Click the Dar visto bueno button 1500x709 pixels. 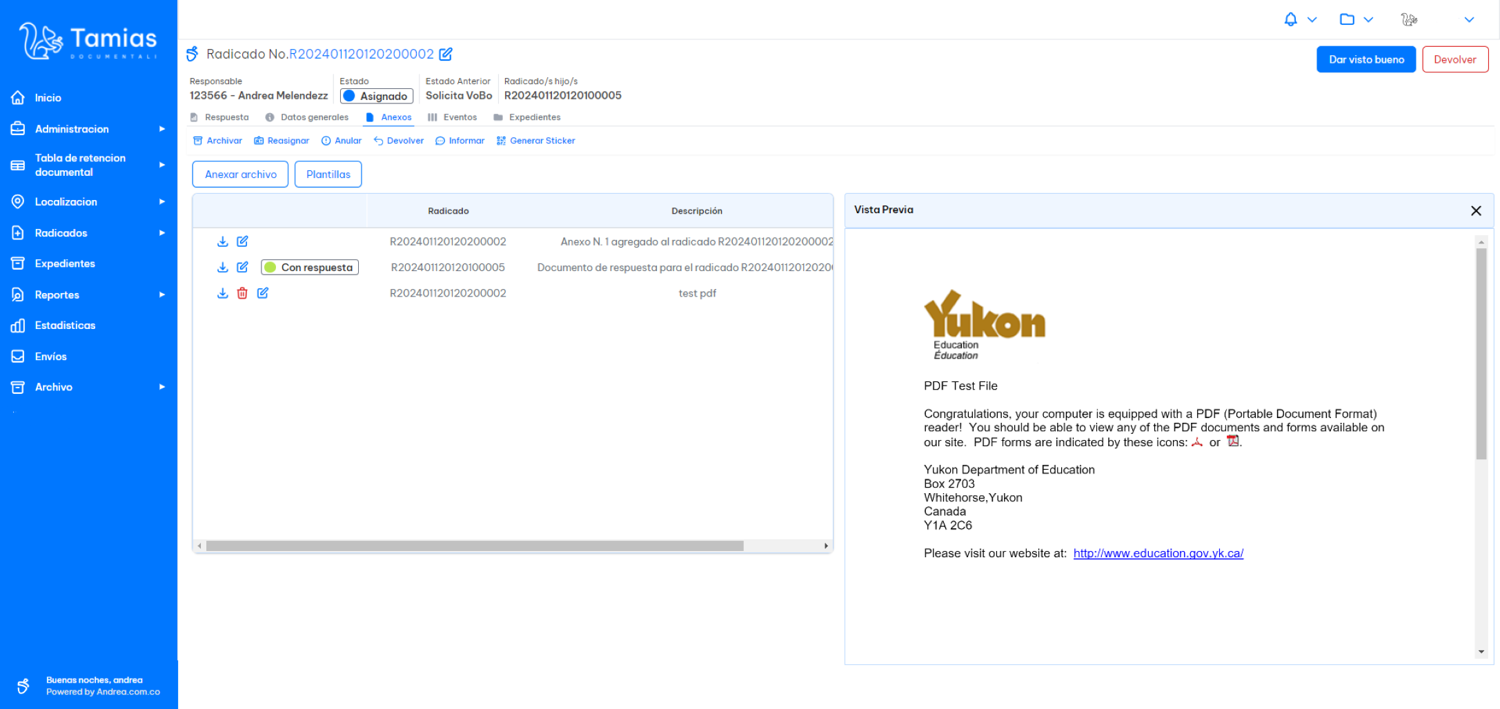[x=1365, y=59]
